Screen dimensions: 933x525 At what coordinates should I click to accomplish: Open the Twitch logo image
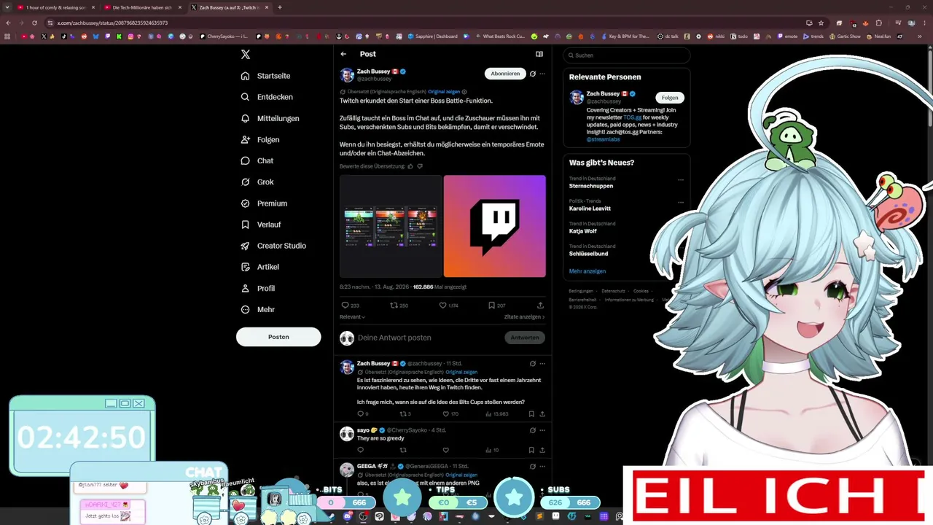tap(495, 226)
